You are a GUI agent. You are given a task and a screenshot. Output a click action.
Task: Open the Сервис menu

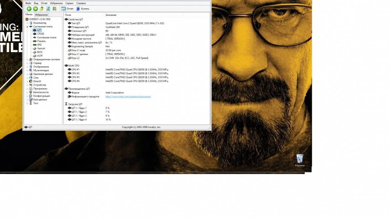click(x=70, y=3)
